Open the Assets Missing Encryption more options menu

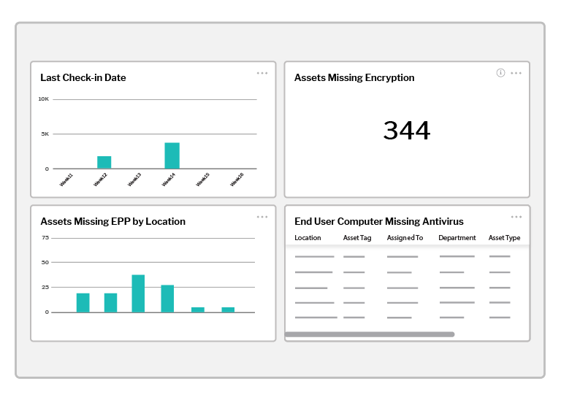516,73
